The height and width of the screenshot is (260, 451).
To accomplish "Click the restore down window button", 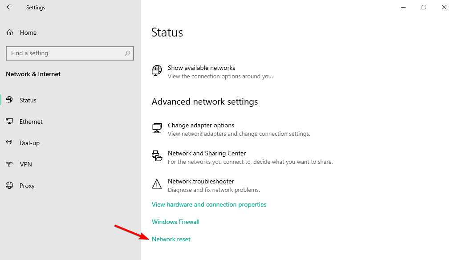I will [x=423, y=7].
